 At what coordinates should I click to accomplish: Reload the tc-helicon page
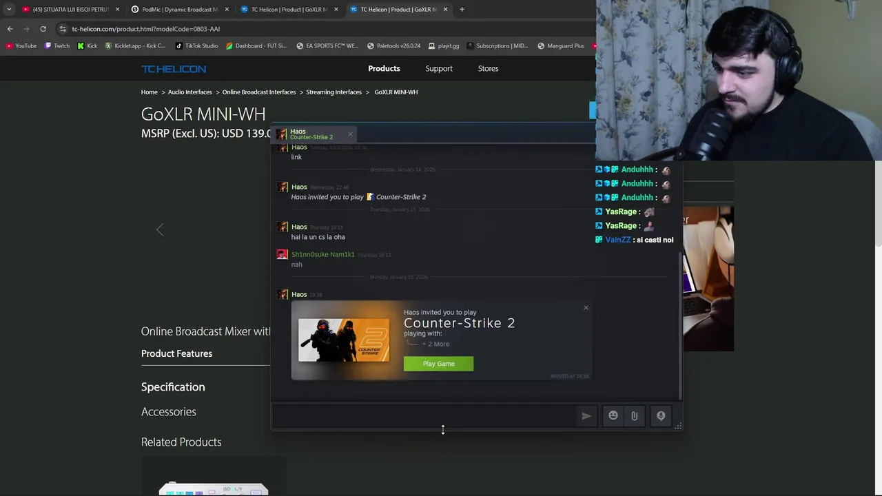[43, 29]
